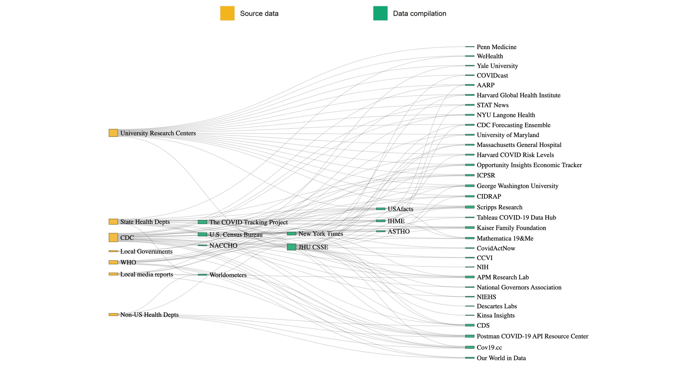Click the ASTHO node label
Viewport: 683px width, 376px height.
(x=399, y=231)
